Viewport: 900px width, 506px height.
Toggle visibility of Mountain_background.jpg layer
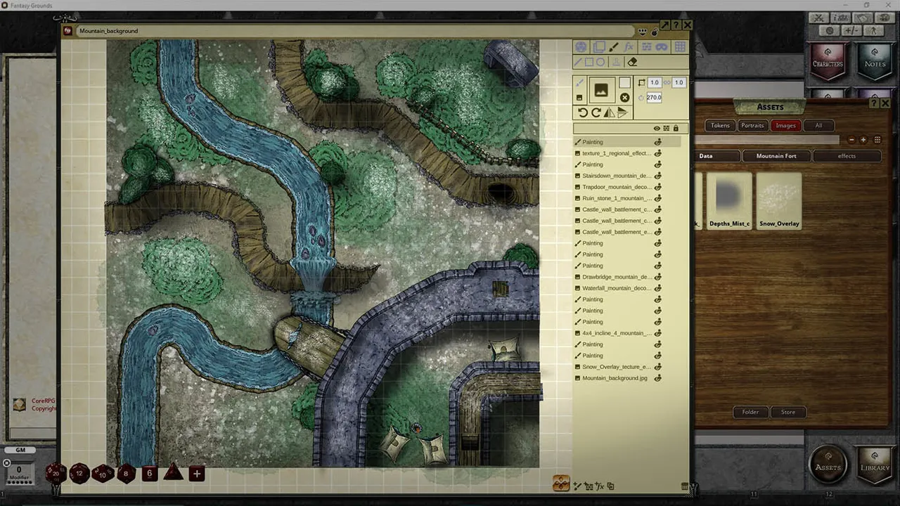(x=658, y=378)
